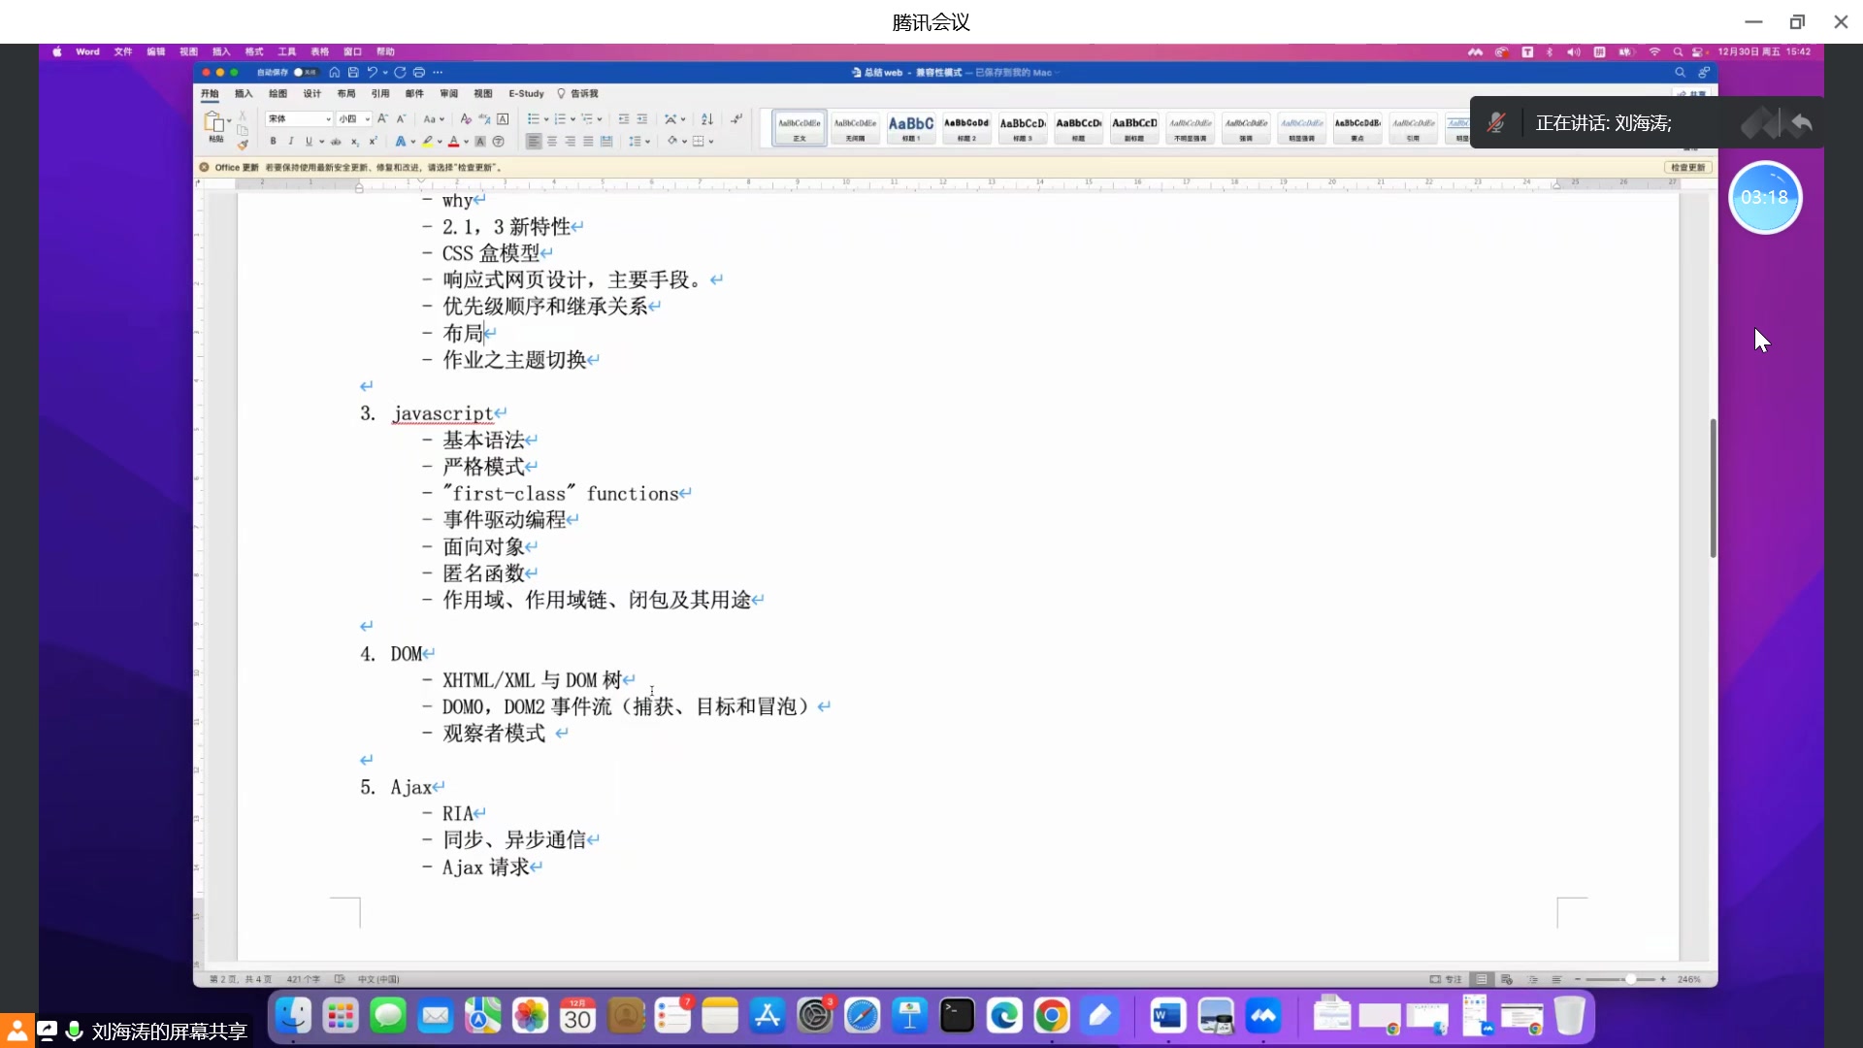This screenshot has height=1048, width=1863.
Task: Apply the 无间隔 no spacing style
Action: pyautogui.click(x=855, y=127)
